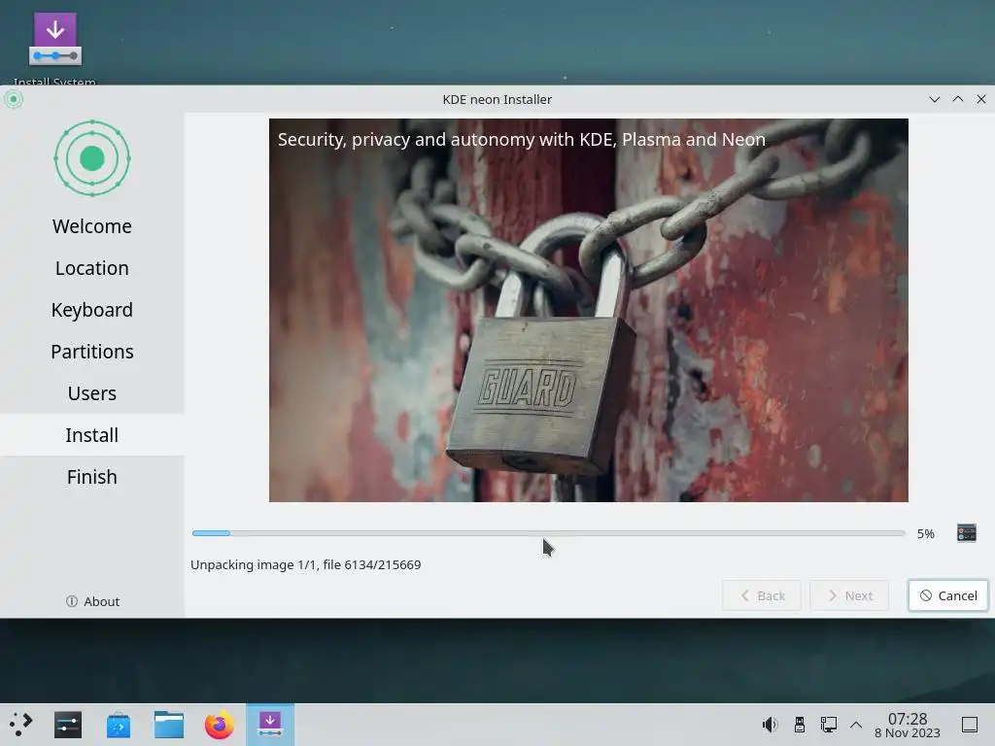Maximize the KDE neon Installer window
Screen dimensions: 995x746
[x=957, y=100]
